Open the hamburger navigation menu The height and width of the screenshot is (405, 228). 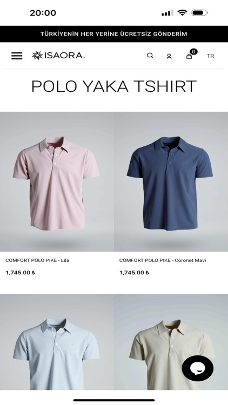click(17, 56)
